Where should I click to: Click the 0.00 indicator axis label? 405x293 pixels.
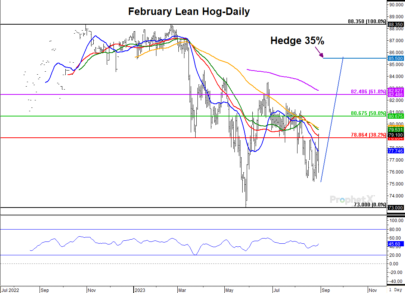pyautogui.click(x=394, y=264)
